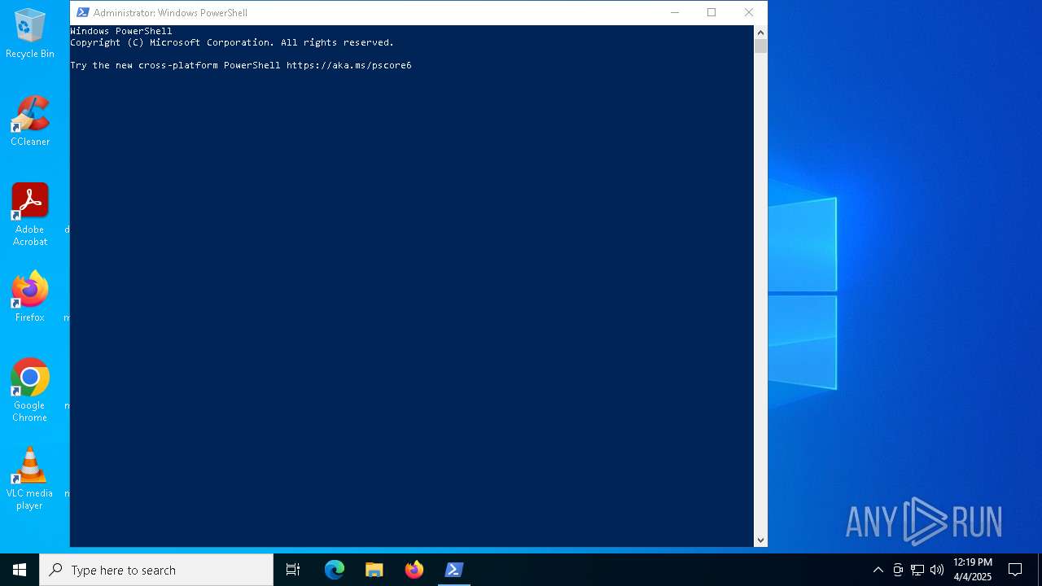
Task: Click the Administrator: Windows PowerShell title
Action: click(x=170, y=12)
